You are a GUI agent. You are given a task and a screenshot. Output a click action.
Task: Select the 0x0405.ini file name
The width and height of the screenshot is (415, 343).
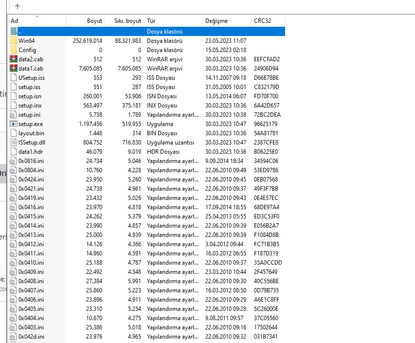(x=31, y=309)
